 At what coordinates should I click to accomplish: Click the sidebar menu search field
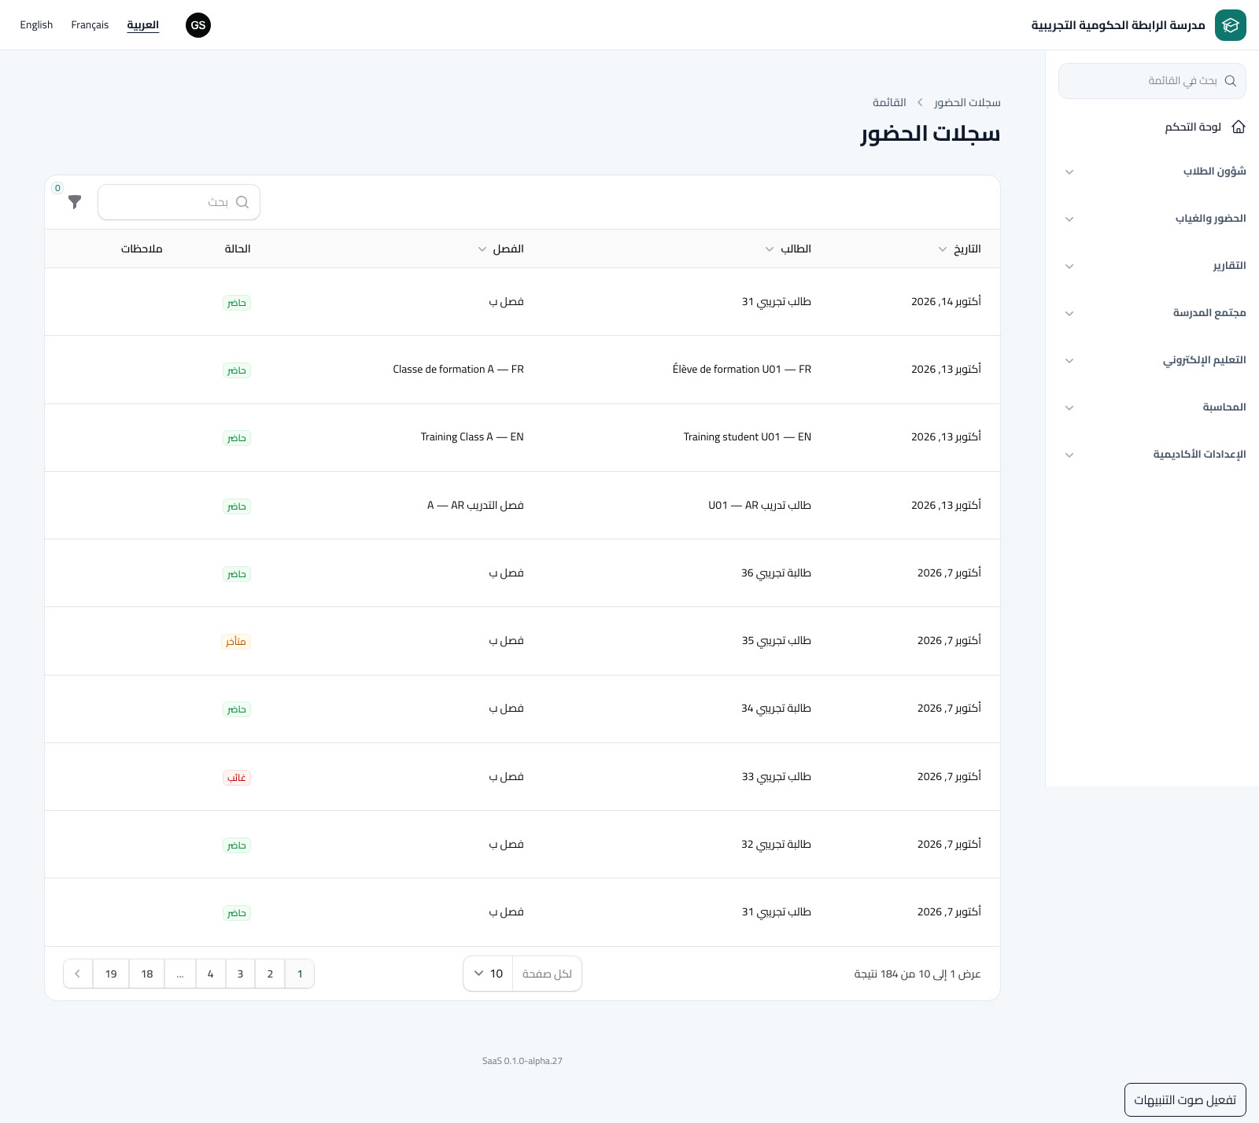click(1152, 81)
